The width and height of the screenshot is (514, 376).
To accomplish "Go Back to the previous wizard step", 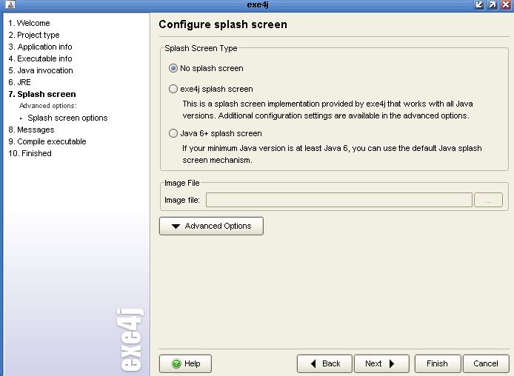I will point(324,363).
